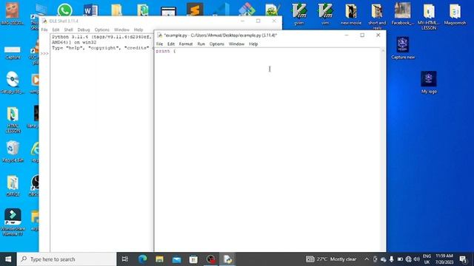Screen dimensions: 474x266
Task: Select the Facebook desktop icon
Action: (402, 14)
